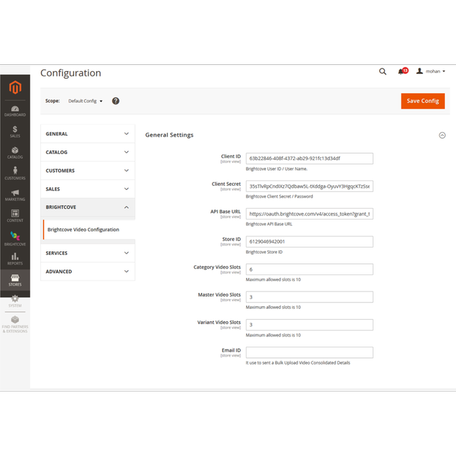Expand the General configuration section
Image resolution: width=456 pixels, height=456 pixels.
(x=88, y=134)
